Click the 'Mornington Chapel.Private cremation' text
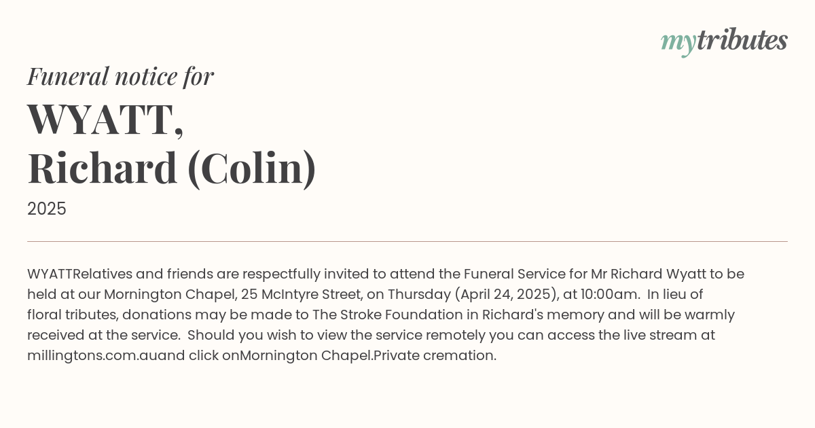 [x=367, y=355]
